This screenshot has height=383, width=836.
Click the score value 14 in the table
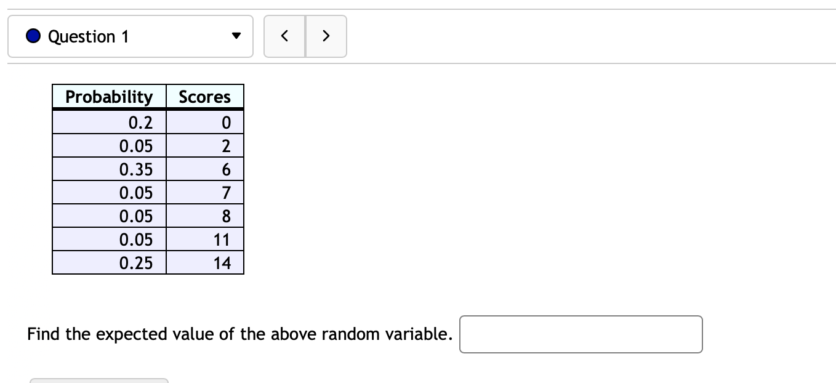pos(225,263)
